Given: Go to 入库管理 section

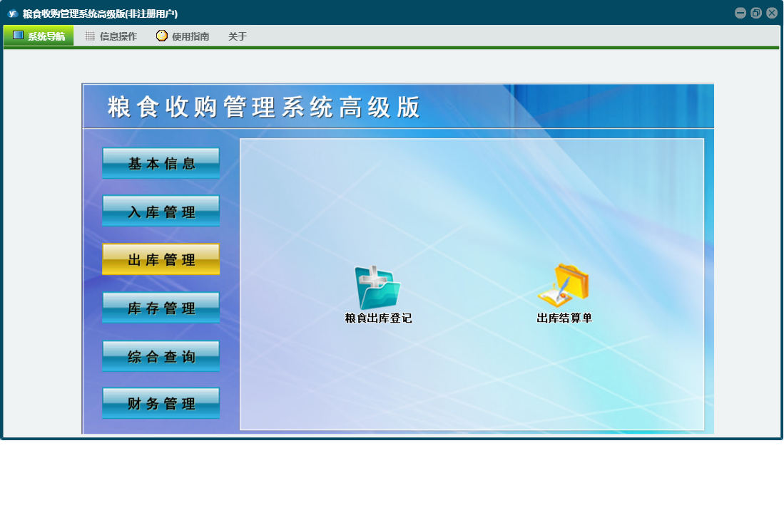Looking at the screenshot, I should (161, 212).
